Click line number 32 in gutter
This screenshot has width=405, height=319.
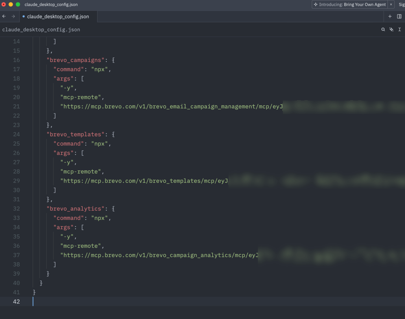coord(16,209)
